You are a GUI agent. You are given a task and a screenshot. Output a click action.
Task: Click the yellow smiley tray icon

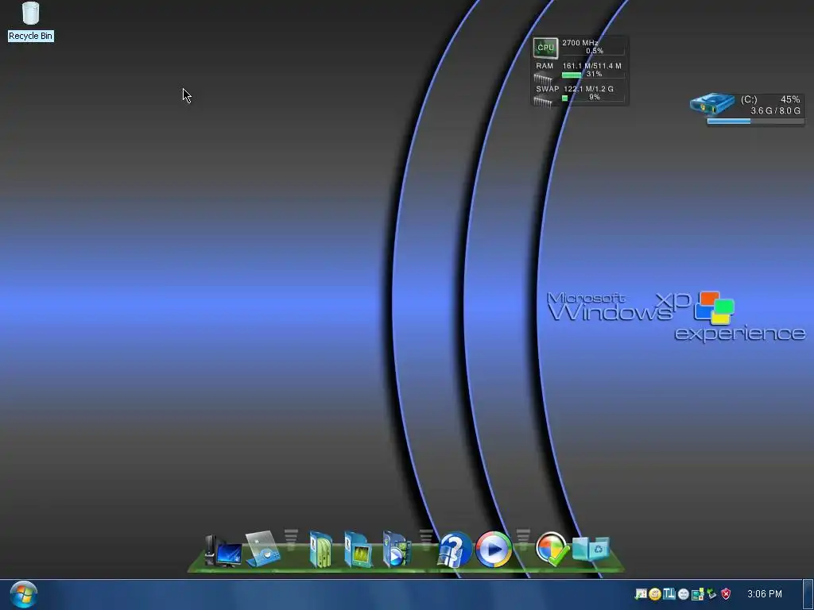655,594
